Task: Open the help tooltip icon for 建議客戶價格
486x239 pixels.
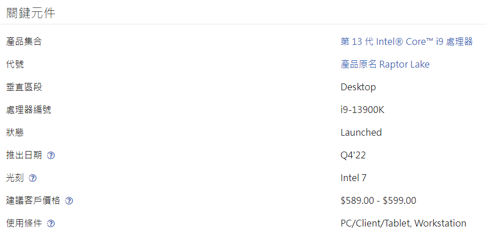Action: [x=69, y=201]
